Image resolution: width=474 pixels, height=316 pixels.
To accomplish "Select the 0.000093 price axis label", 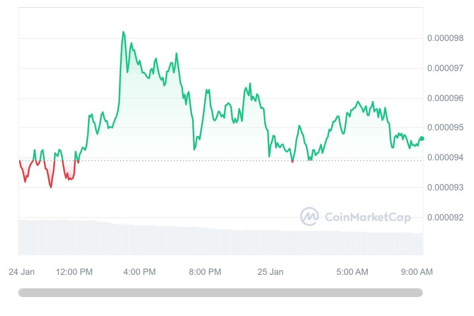I will click(445, 187).
